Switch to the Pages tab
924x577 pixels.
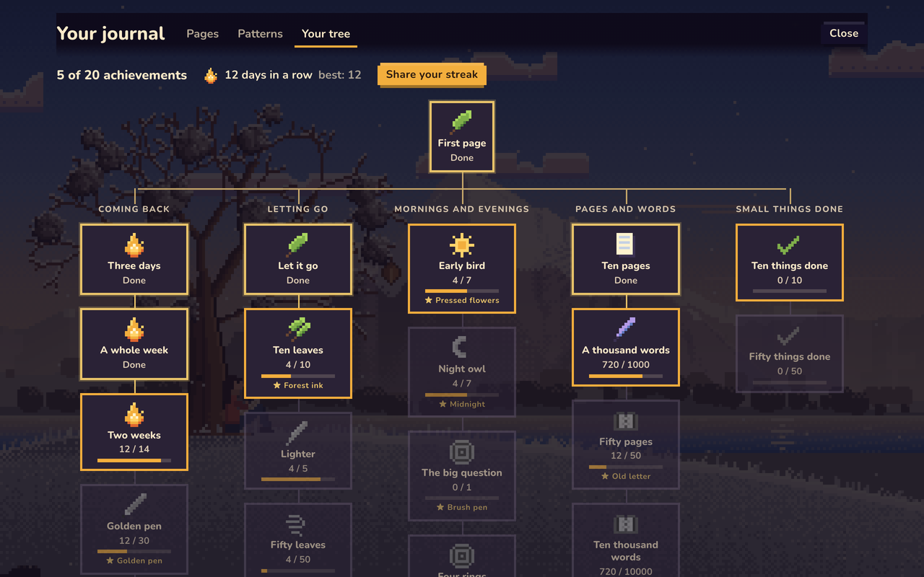(203, 33)
